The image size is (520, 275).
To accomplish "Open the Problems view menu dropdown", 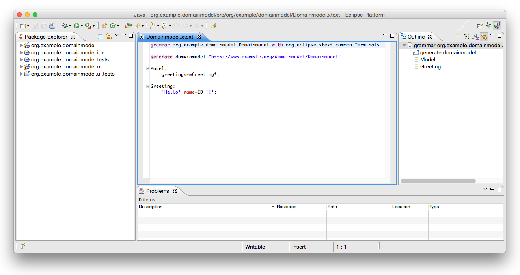I will click(485, 189).
